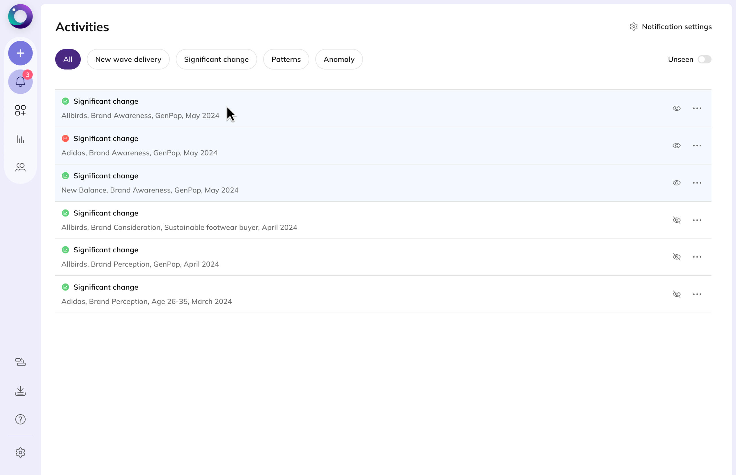Screen dimensions: 736x475
Task: Filter by New wave delivery
Action: coord(128,59)
